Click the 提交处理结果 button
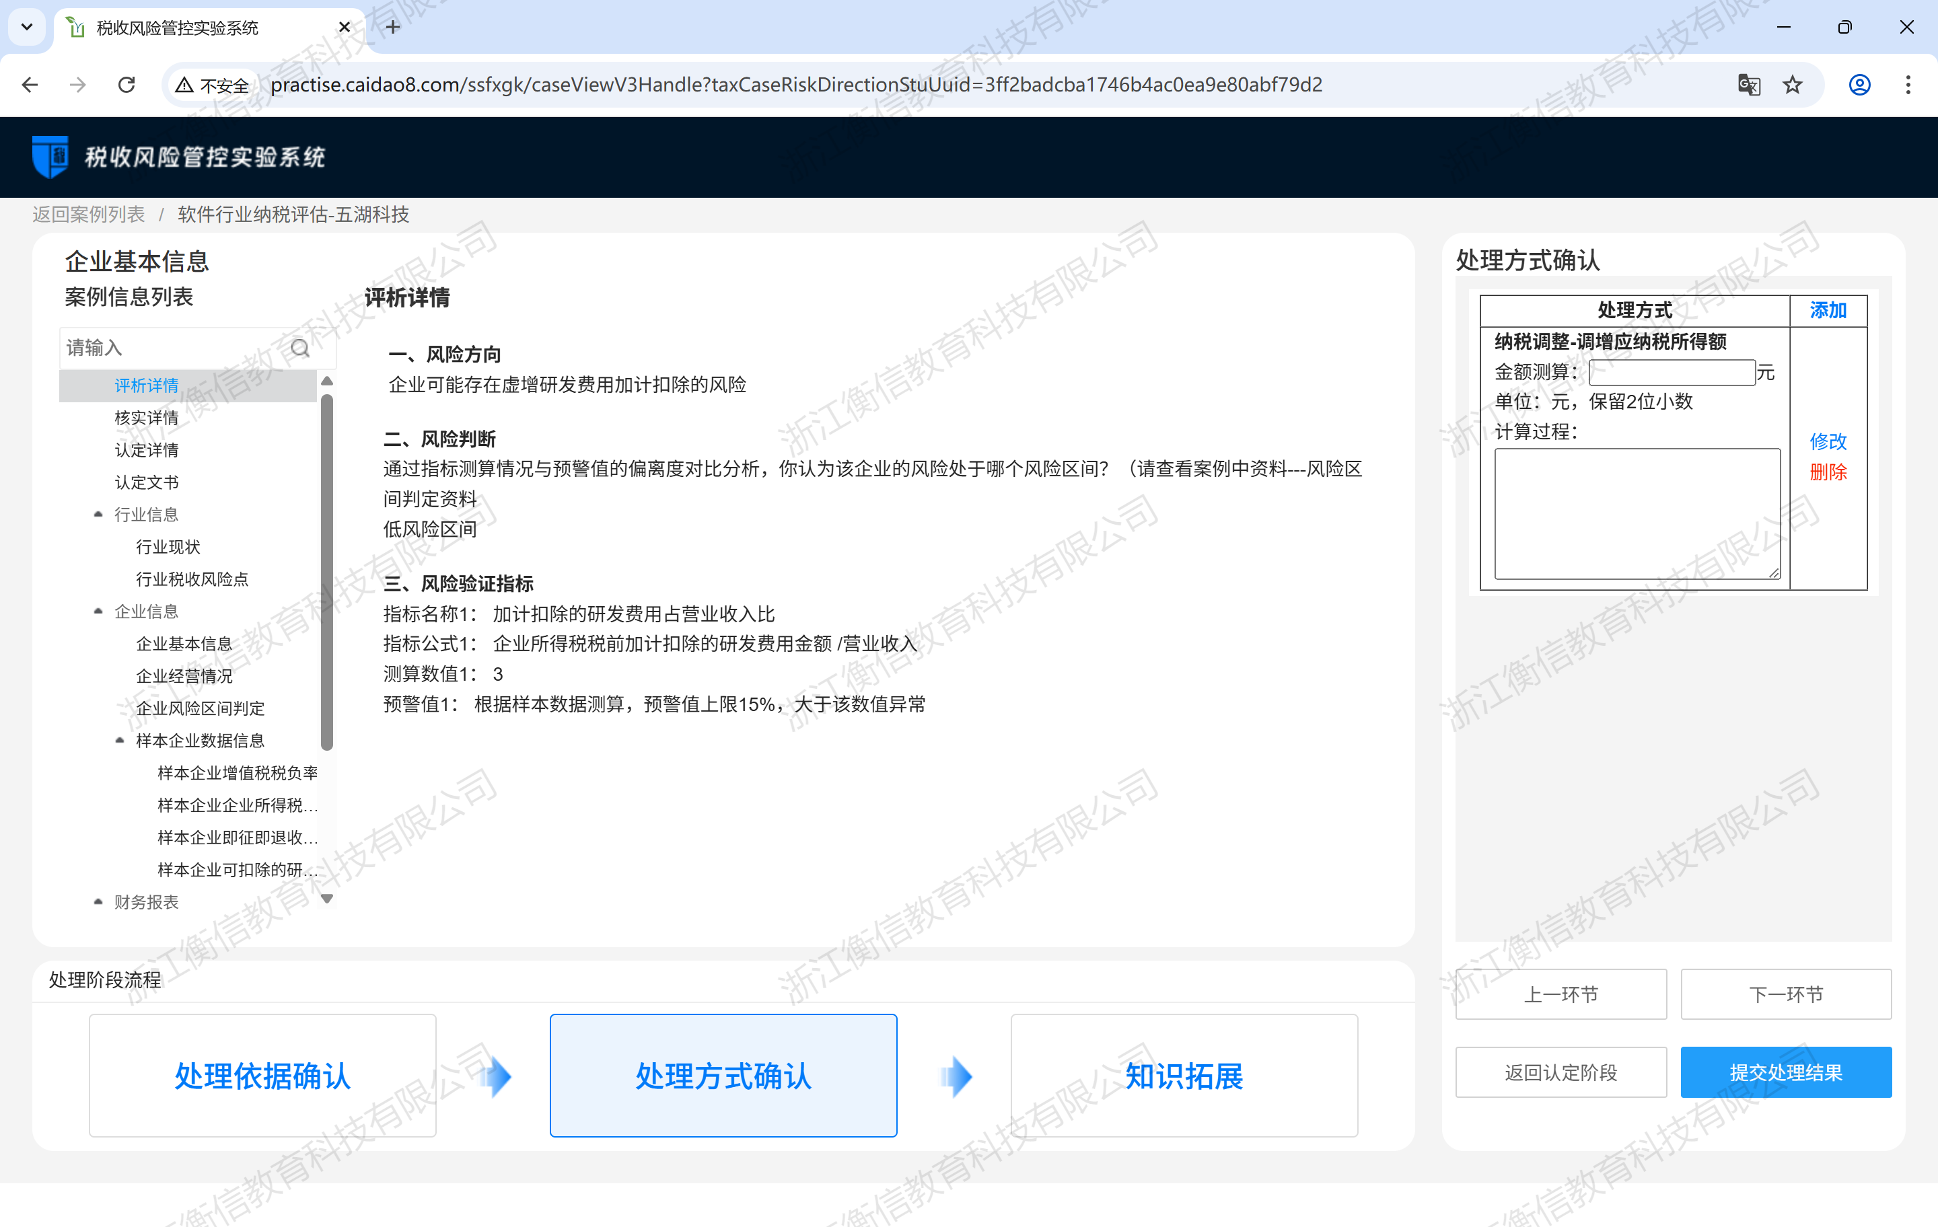This screenshot has width=1938, height=1227. tap(1785, 1072)
